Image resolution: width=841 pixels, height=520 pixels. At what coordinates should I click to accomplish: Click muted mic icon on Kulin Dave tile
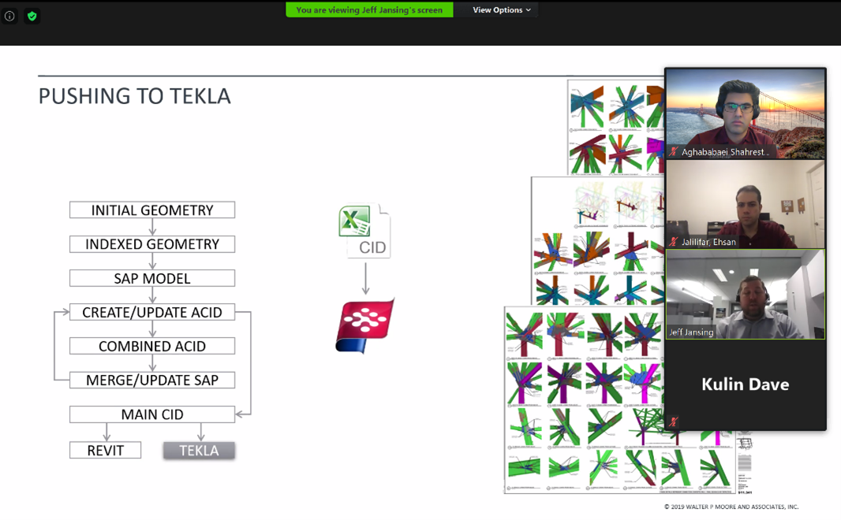[x=674, y=422]
